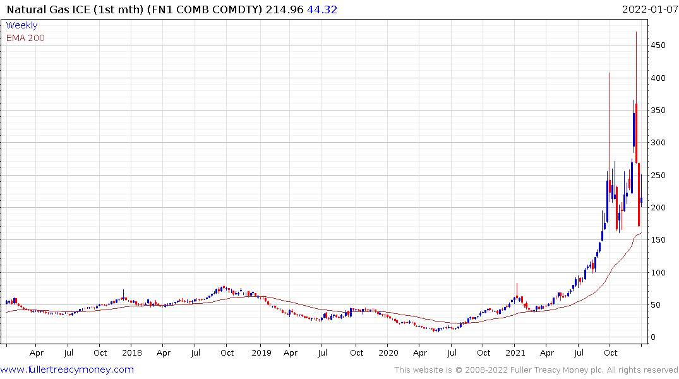Screen dimensions: 679x379
Task: Click the 0 price axis label
Action: click(x=654, y=337)
